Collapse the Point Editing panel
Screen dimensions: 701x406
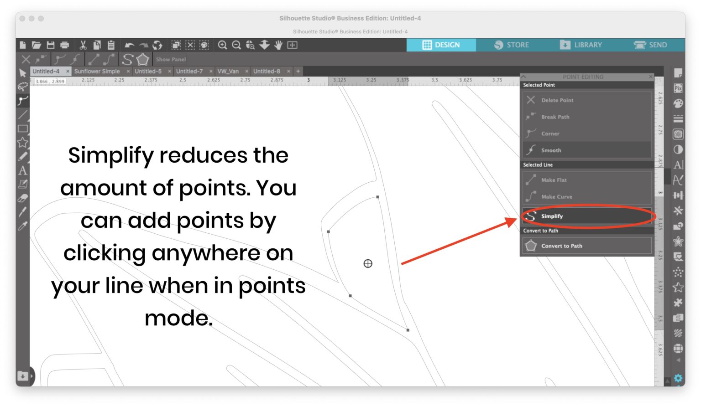click(525, 77)
